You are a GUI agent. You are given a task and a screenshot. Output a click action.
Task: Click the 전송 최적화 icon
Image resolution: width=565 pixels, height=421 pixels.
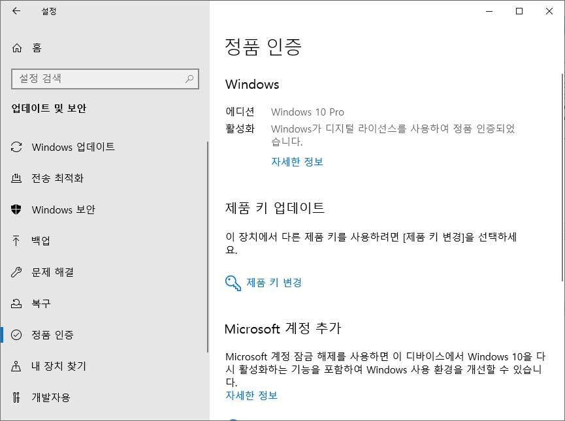click(16, 178)
